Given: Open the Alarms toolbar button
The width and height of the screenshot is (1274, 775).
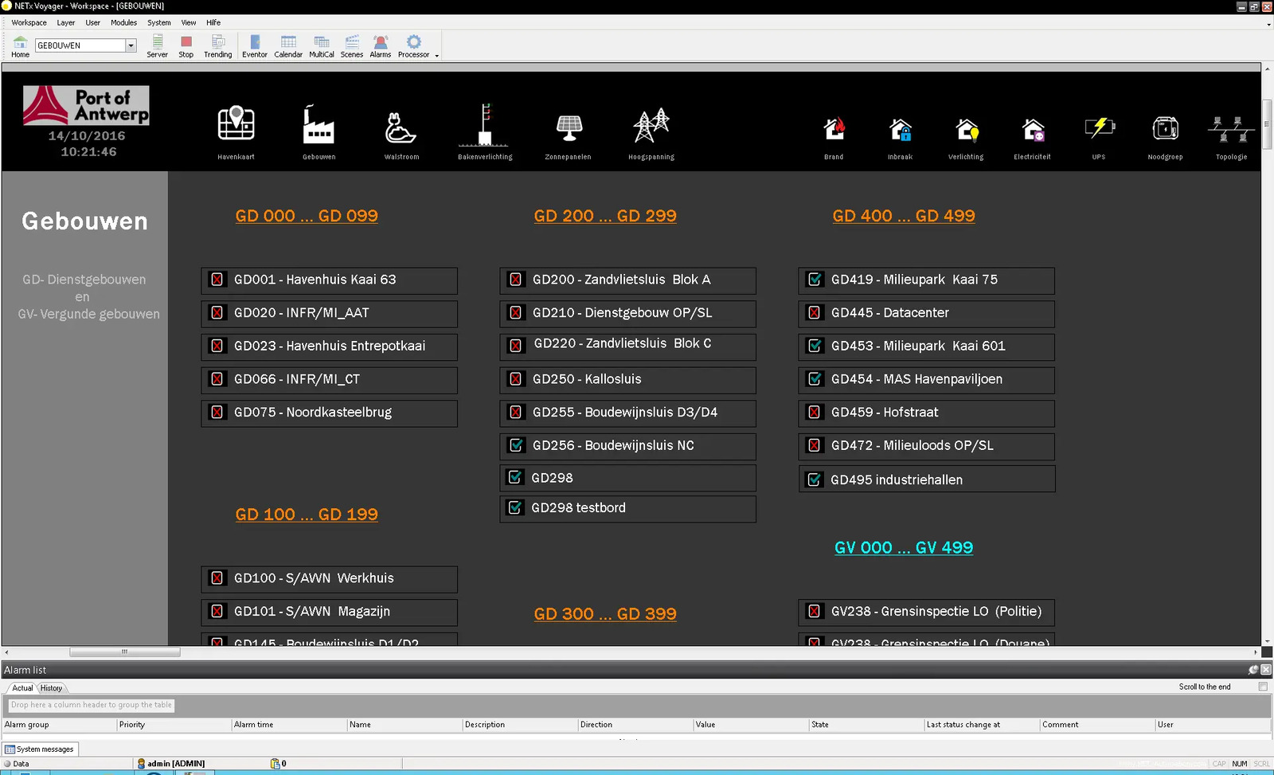Looking at the screenshot, I should pos(381,46).
